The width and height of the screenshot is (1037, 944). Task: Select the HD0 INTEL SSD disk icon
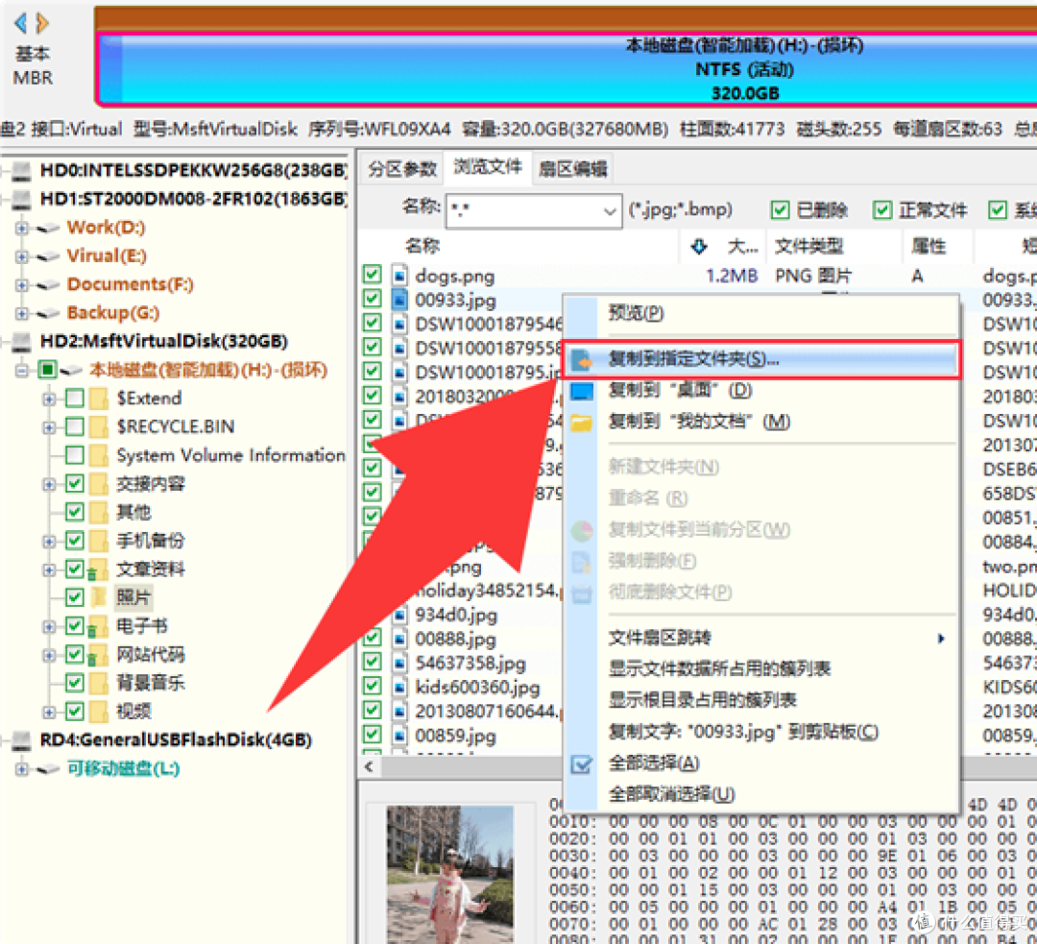pyautogui.click(x=22, y=171)
